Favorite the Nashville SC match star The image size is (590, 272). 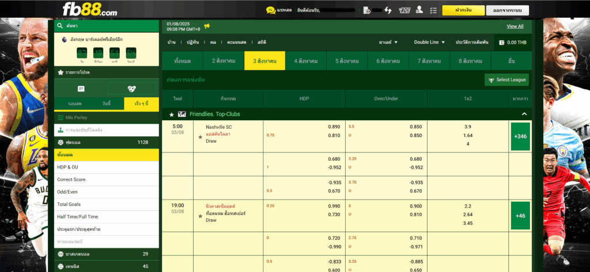coord(200,137)
